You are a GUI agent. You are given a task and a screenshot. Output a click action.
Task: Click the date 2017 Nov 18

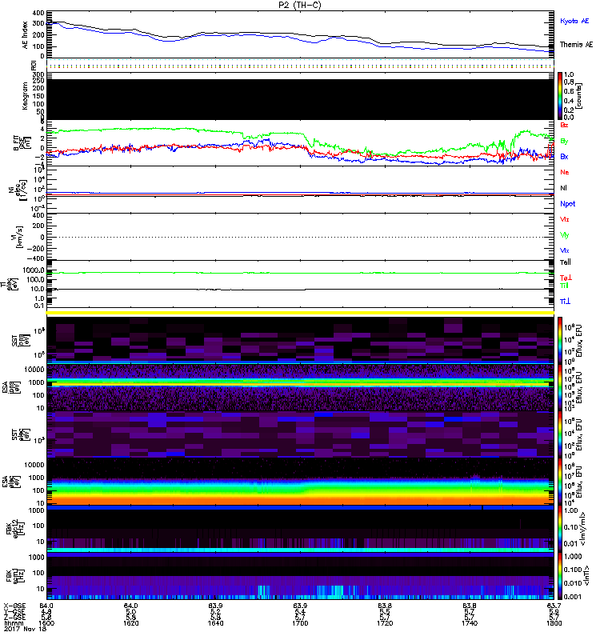click(x=25, y=629)
